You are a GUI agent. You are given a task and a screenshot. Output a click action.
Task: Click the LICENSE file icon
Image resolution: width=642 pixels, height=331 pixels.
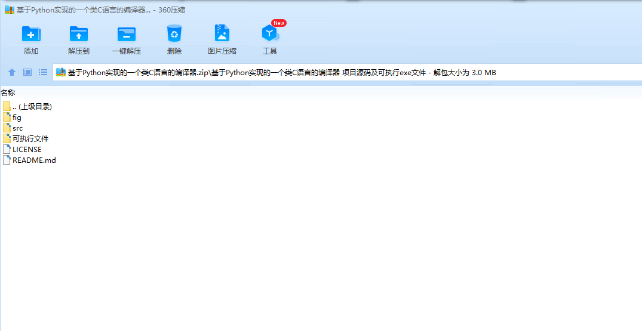(7, 150)
